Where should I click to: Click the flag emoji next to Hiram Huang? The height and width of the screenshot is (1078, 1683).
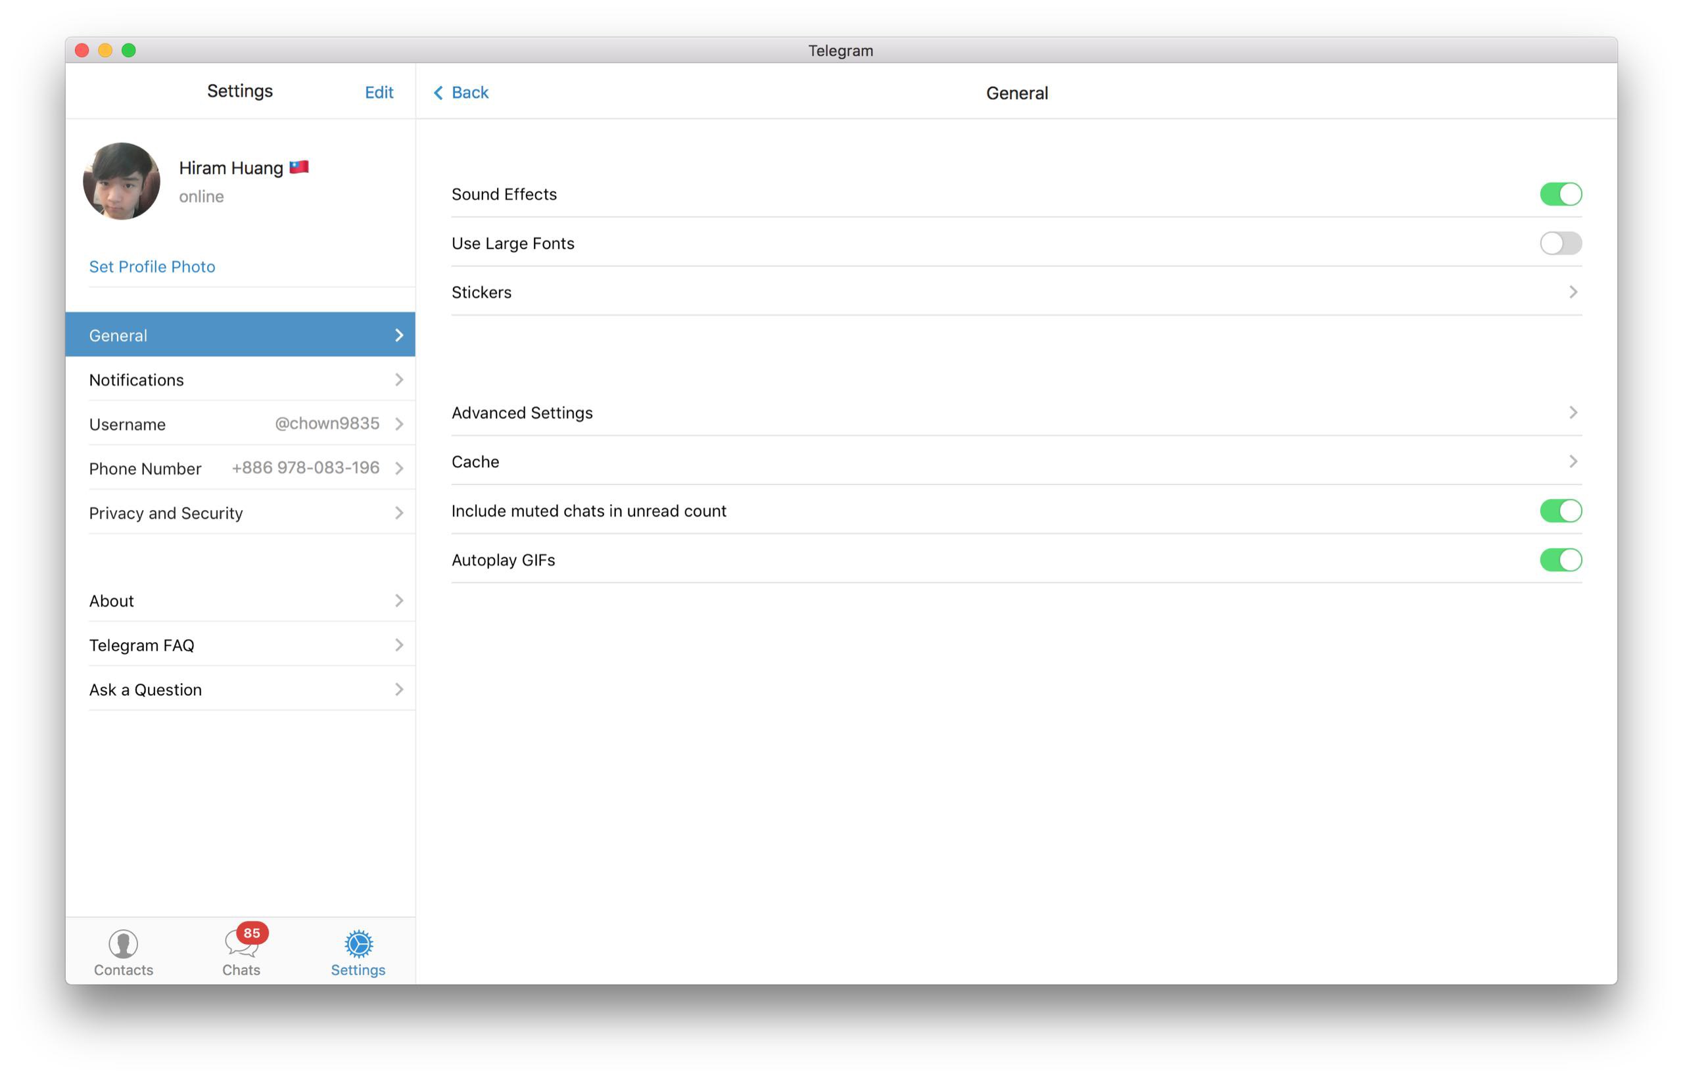pyautogui.click(x=299, y=168)
